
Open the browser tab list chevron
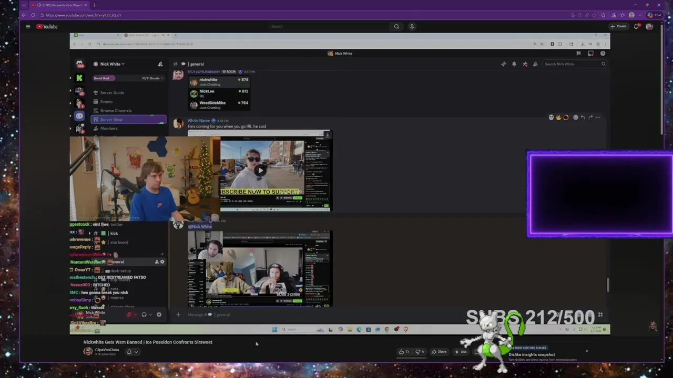click(x=24, y=5)
